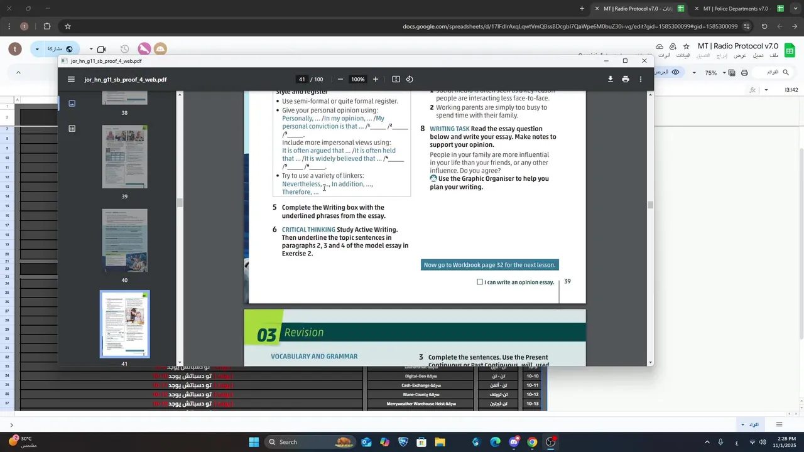Select page 41 thumbnail
The height and width of the screenshot is (452, 804).
click(x=124, y=324)
